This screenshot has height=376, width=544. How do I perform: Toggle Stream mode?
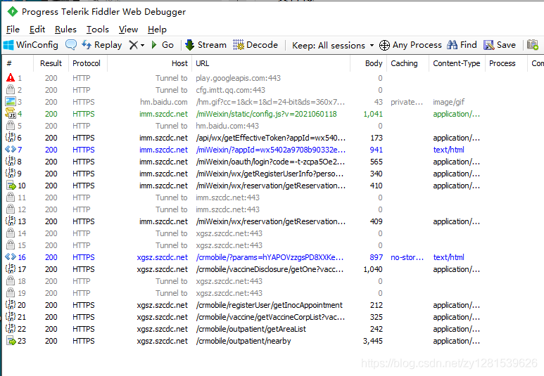click(x=205, y=45)
